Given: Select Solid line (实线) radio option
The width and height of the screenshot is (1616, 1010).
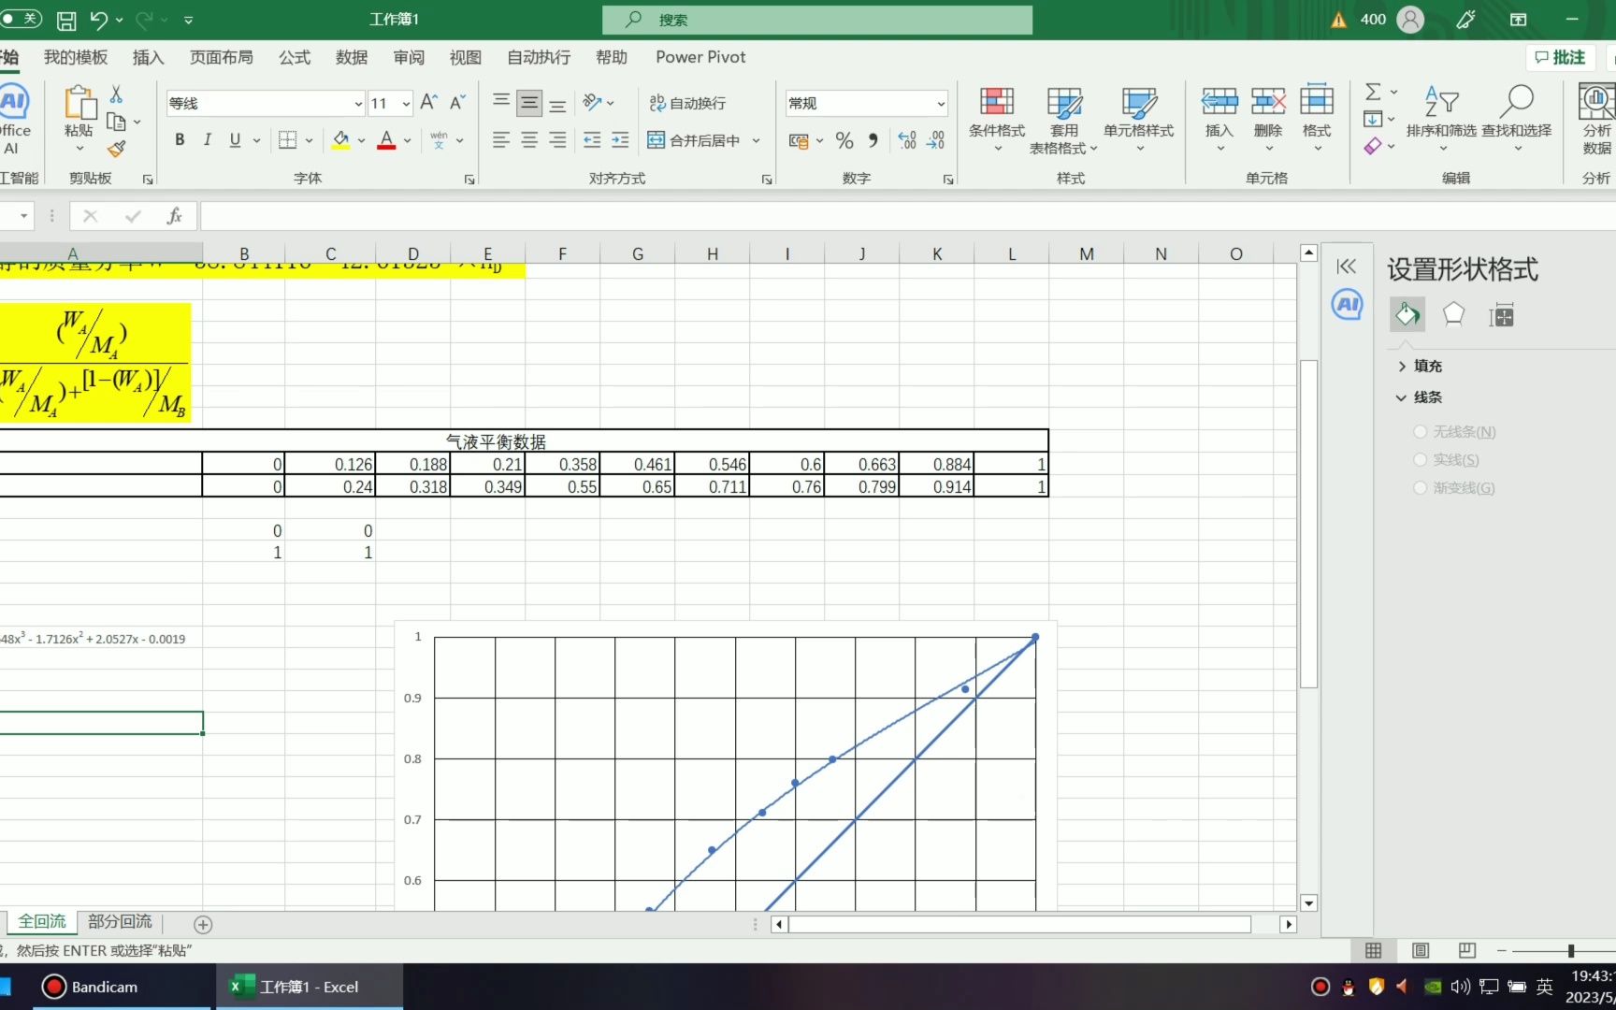Looking at the screenshot, I should [x=1421, y=460].
